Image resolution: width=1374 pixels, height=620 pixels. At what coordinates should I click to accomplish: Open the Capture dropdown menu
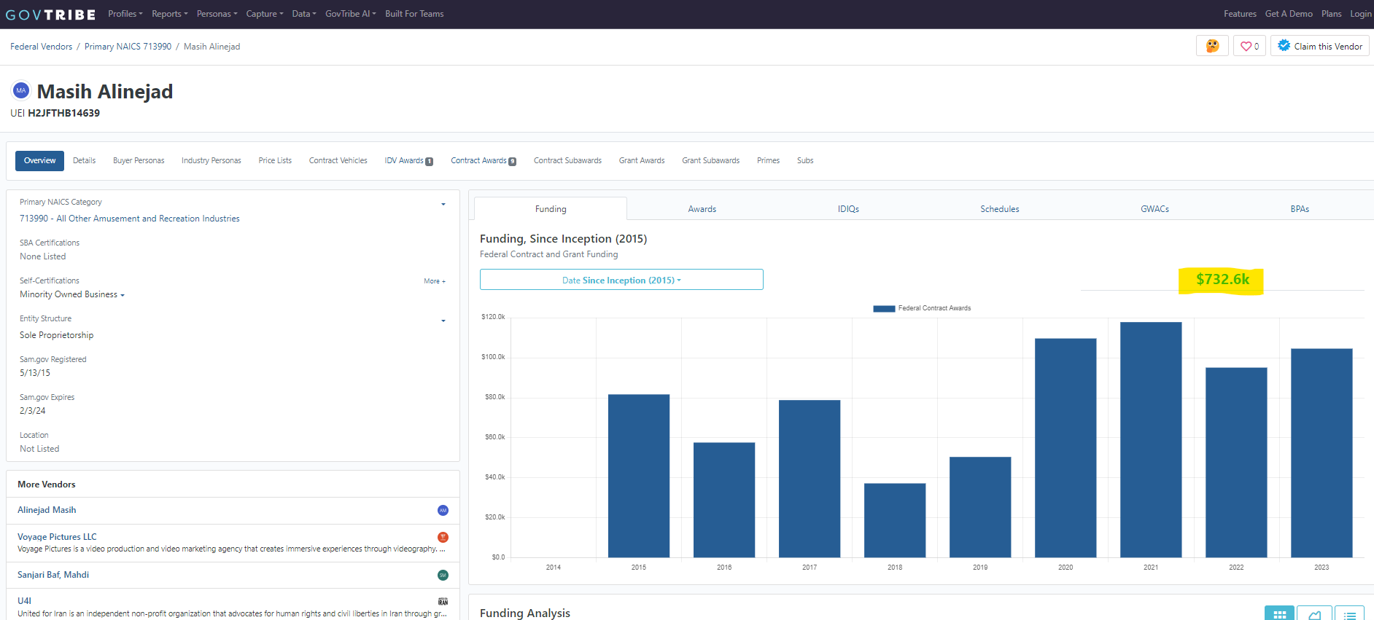tap(265, 14)
